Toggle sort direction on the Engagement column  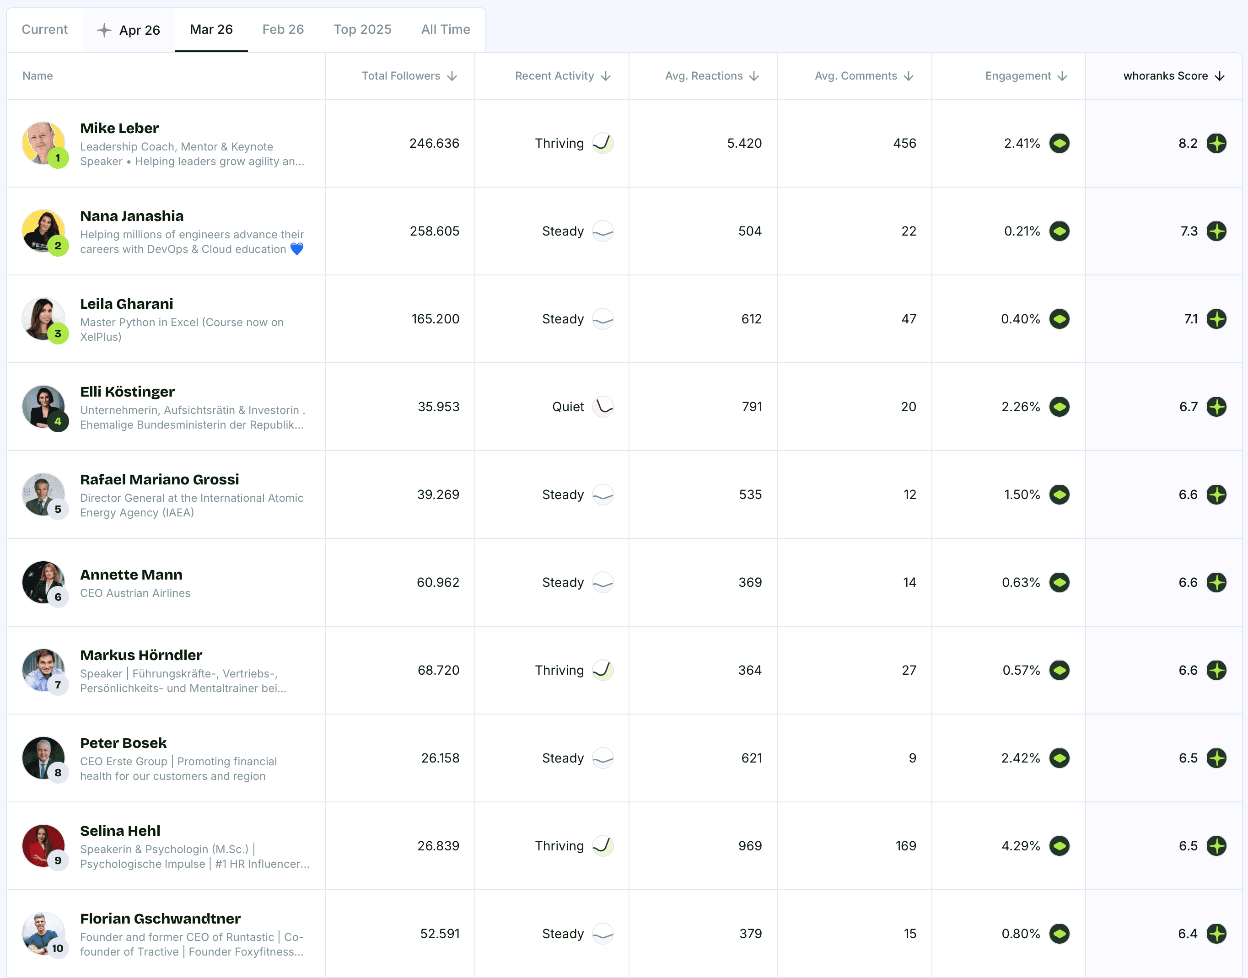[1063, 75]
